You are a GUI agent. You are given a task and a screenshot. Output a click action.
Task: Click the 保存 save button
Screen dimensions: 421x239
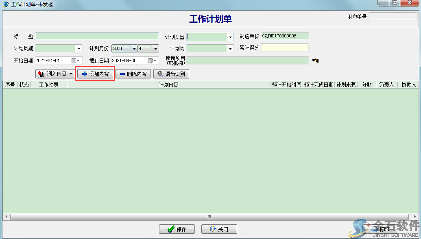(177, 229)
